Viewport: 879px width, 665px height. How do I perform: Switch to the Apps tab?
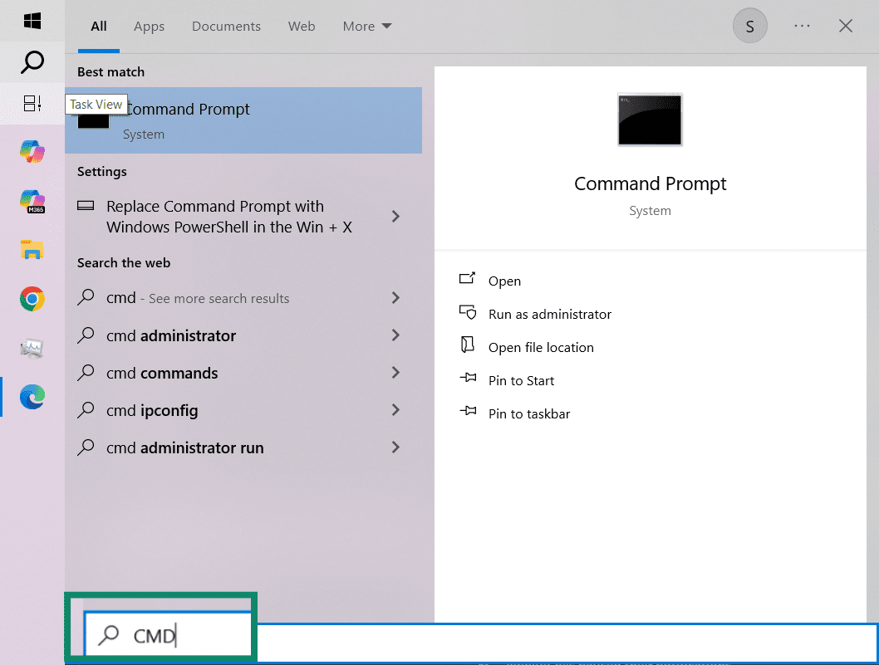[x=149, y=26]
